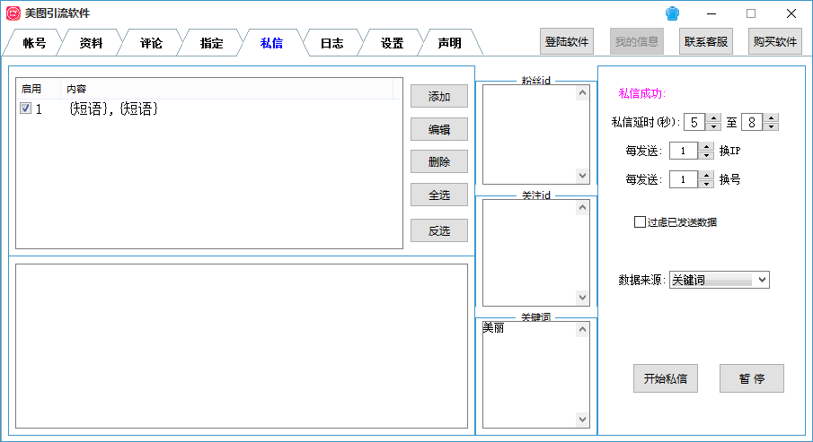Click the maximum delay input field
813x442 pixels.
tap(753, 122)
